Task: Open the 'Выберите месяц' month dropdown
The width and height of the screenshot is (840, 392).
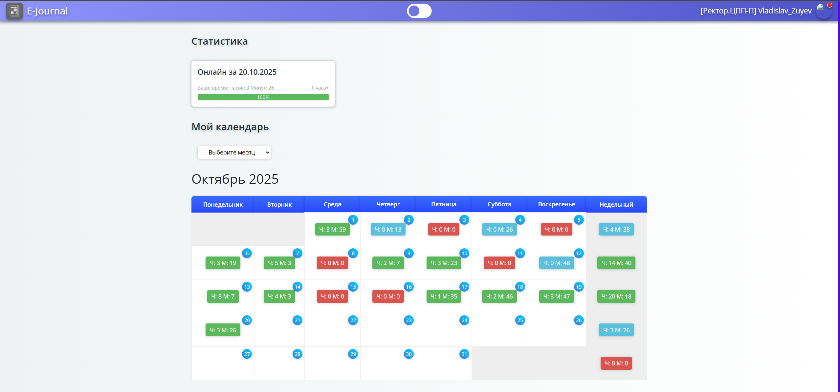Action: point(234,152)
